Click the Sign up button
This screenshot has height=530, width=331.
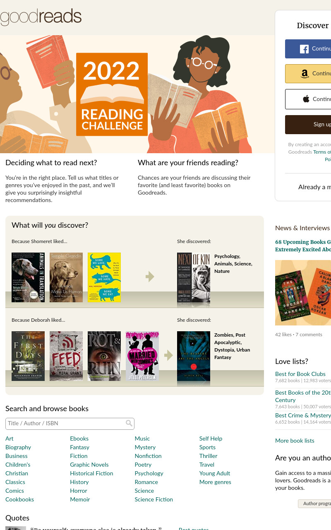308,125
